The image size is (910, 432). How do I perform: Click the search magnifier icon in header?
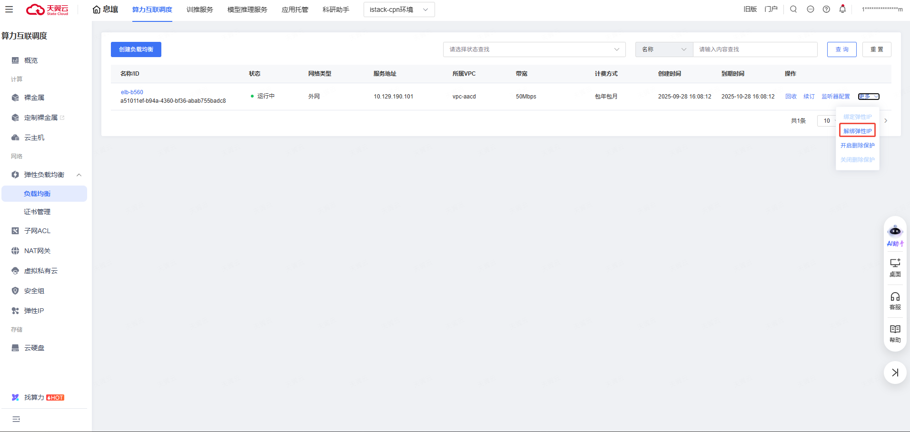793,9
